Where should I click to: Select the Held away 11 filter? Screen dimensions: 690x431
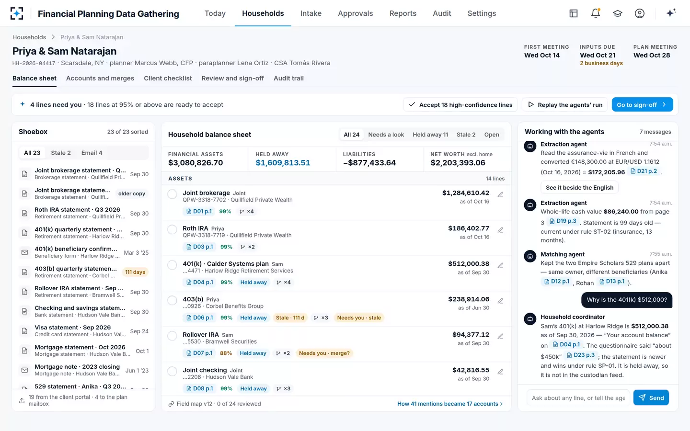[x=430, y=135]
